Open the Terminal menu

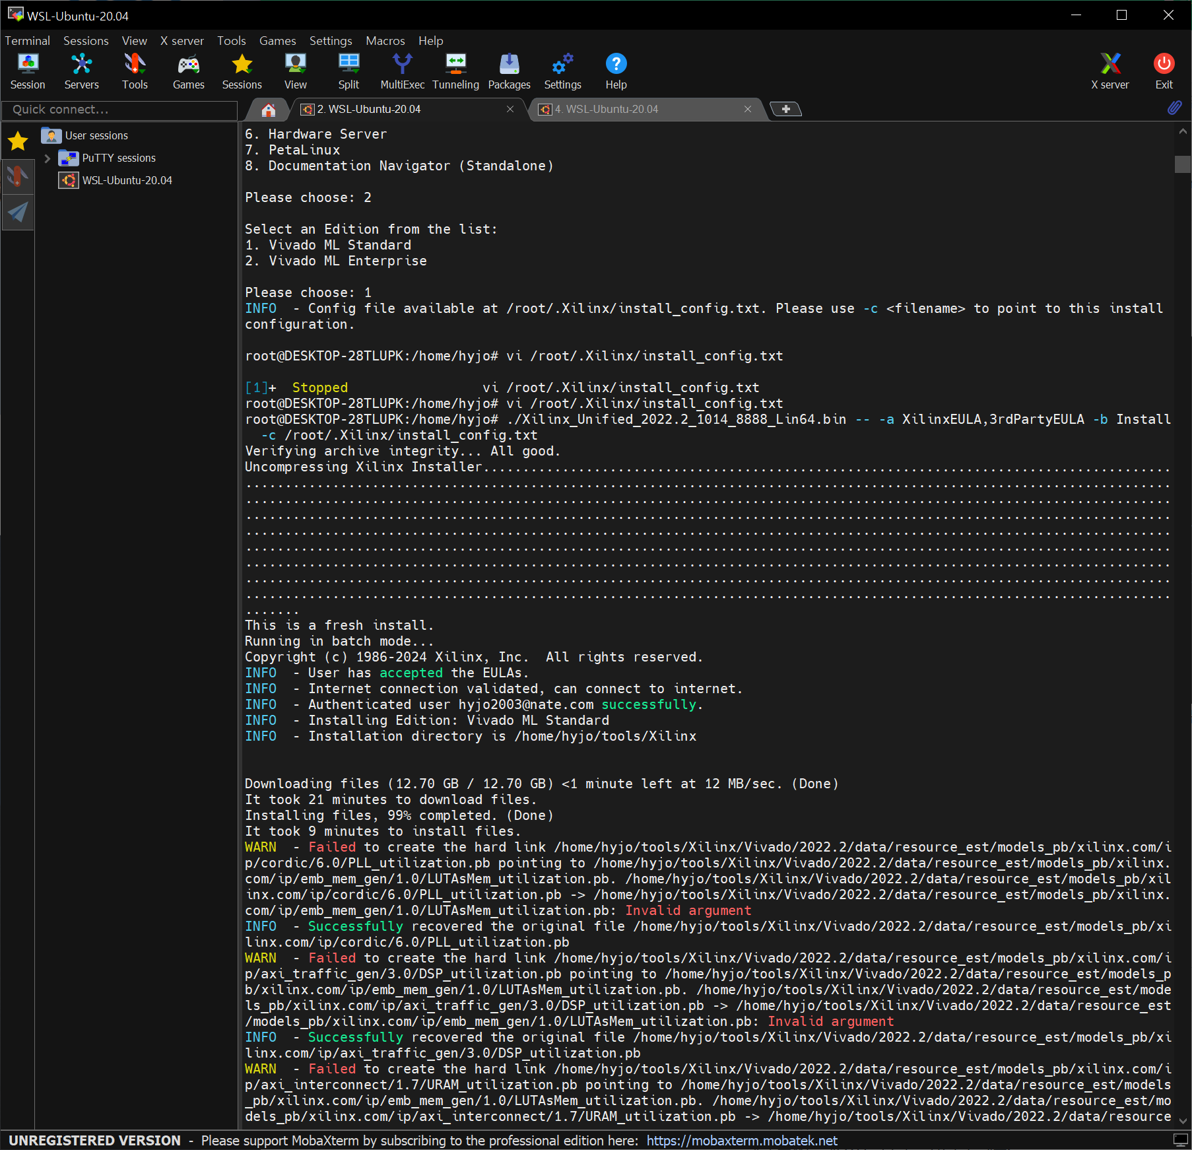27,41
